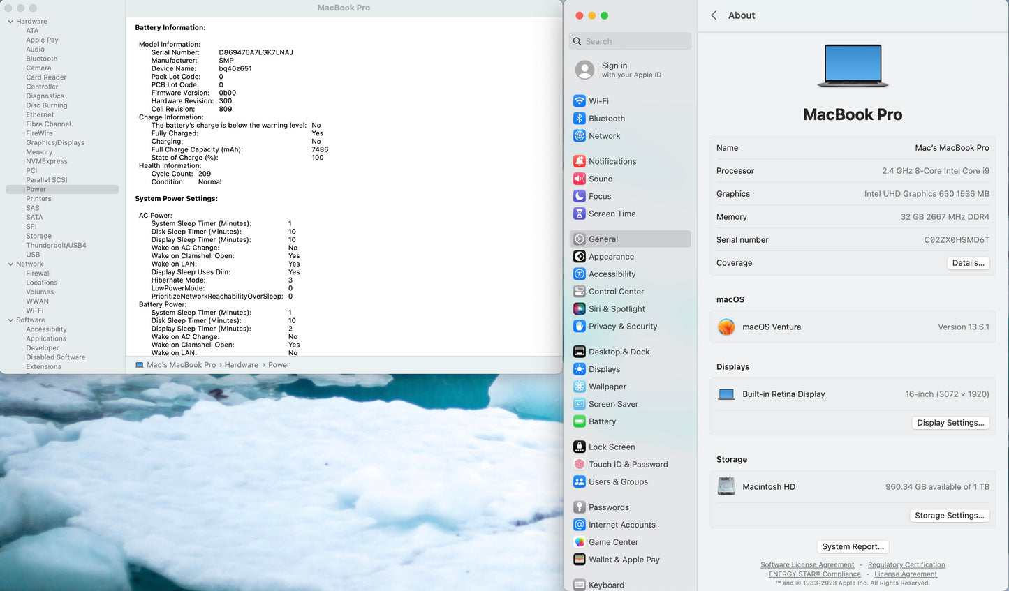Open Touch ID & Password fingerprint icon
The height and width of the screenshot is (591, 1009).
(579, 465)
